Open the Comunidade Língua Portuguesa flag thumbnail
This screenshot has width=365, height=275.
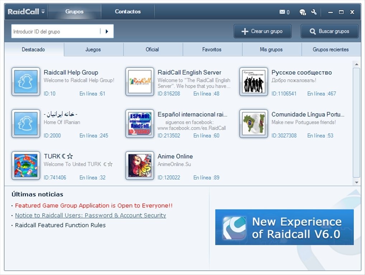(253, 124)
